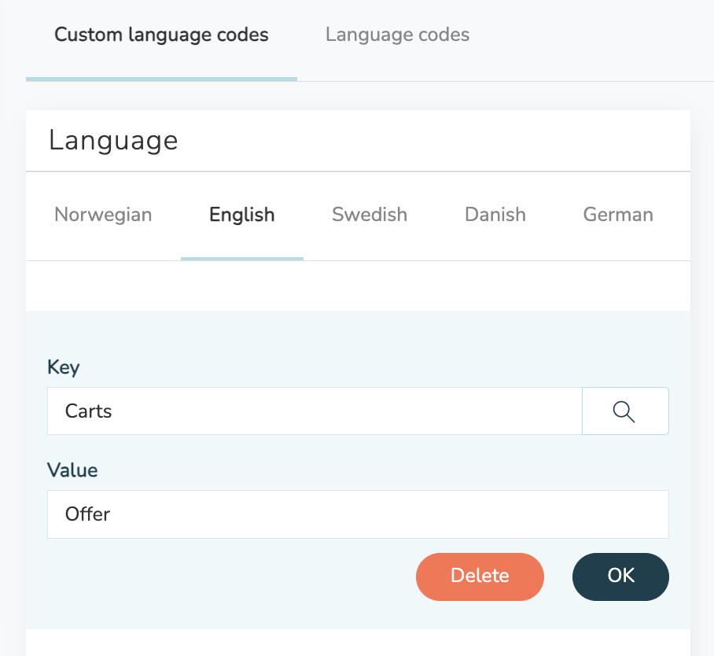Screen dimensions: 714x656
Task: Click the underline below Custom language codes
Action: pos(162,79)
